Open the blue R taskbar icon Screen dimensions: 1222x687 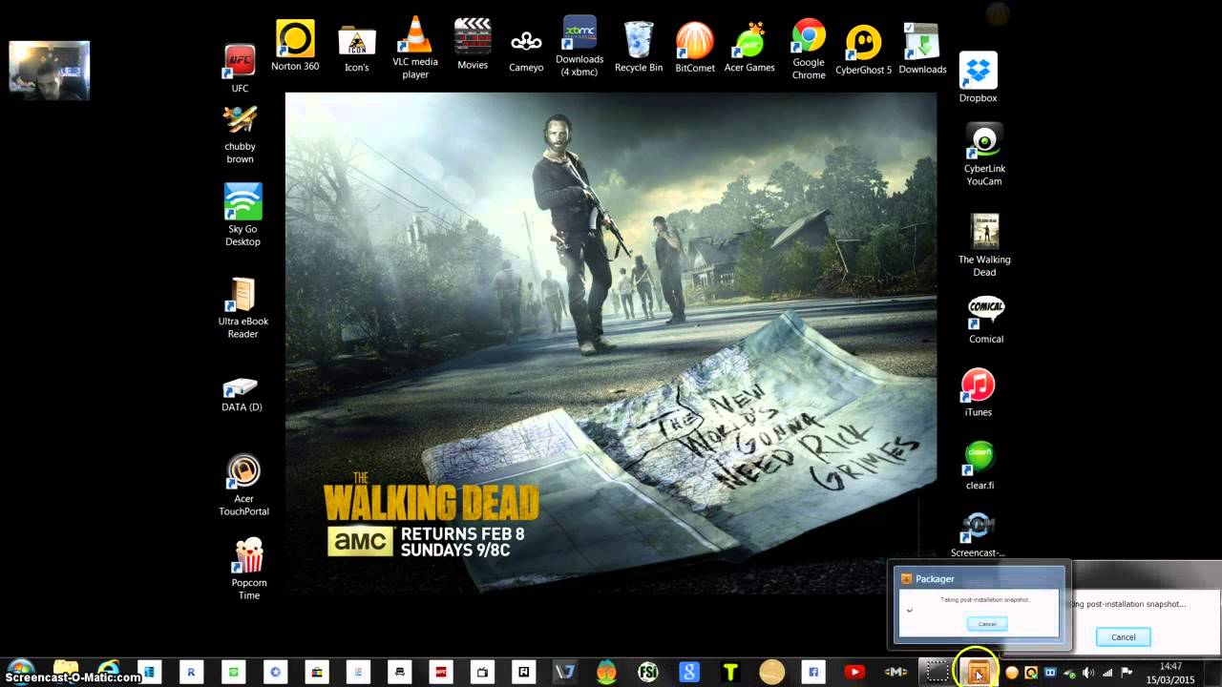[x=191, y=672]
